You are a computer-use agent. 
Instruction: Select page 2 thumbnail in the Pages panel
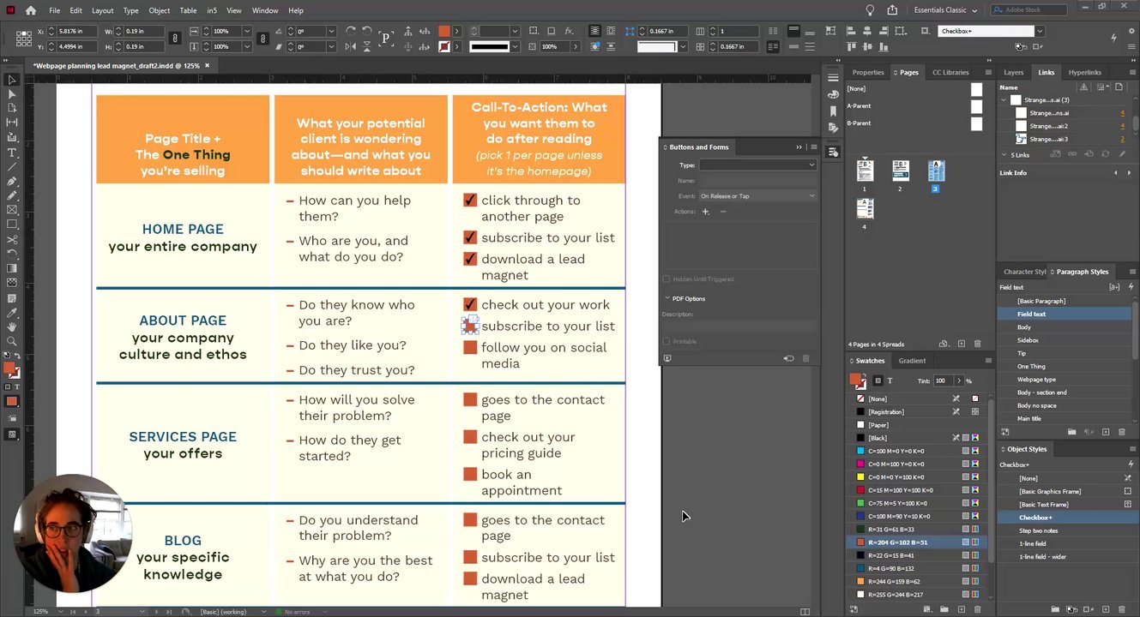tap(900, 171)
